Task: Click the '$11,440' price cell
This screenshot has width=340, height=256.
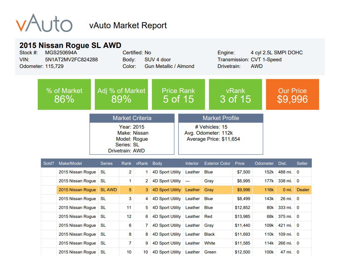Action: click(x=242, y=226)
